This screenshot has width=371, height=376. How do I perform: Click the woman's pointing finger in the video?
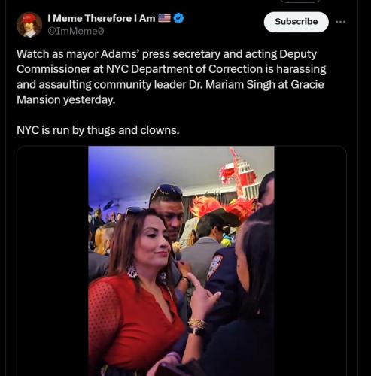pos(194,280)
